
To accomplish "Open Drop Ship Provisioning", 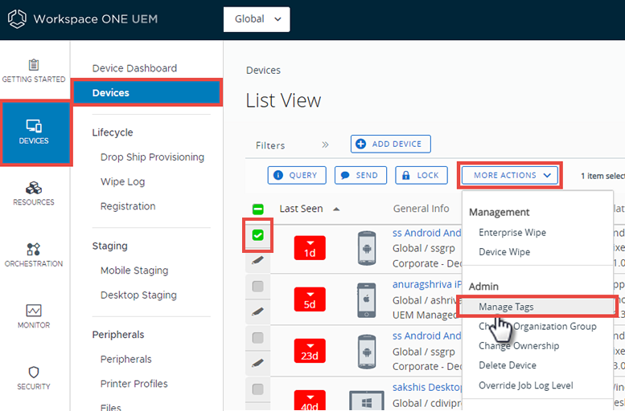I will [x=152, y=157].
